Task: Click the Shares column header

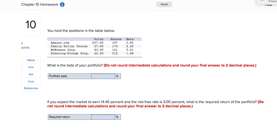Action: pyautogui.click(x=116, y=39)
